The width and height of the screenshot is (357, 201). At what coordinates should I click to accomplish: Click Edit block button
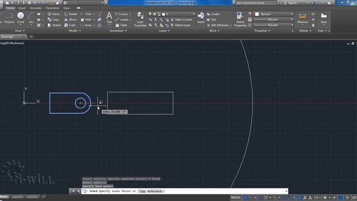(x=211, y=20)
